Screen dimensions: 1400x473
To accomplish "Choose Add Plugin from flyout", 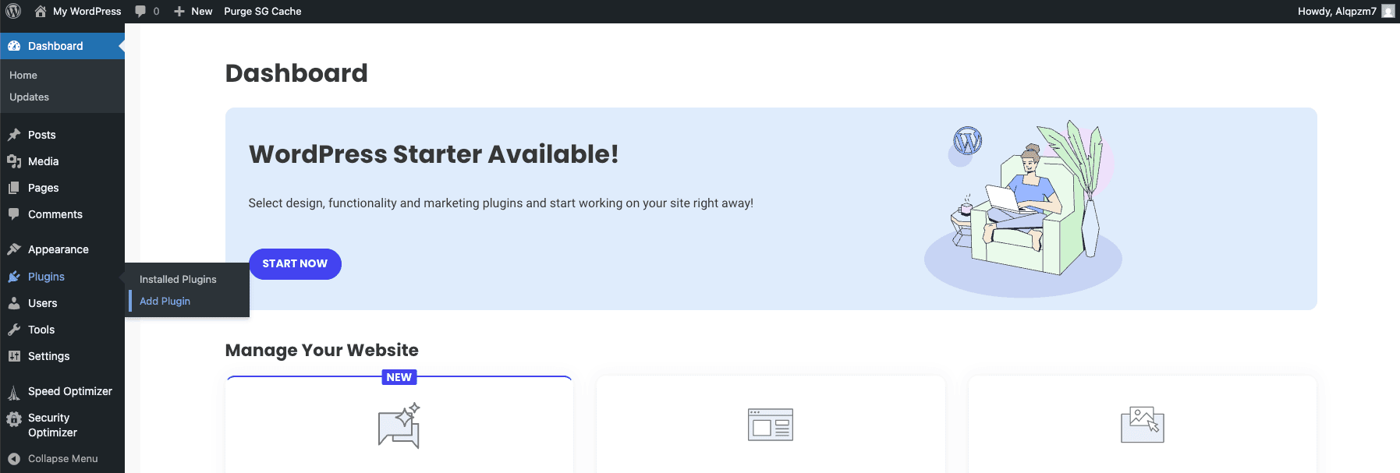I will click(x=165, y=301).
